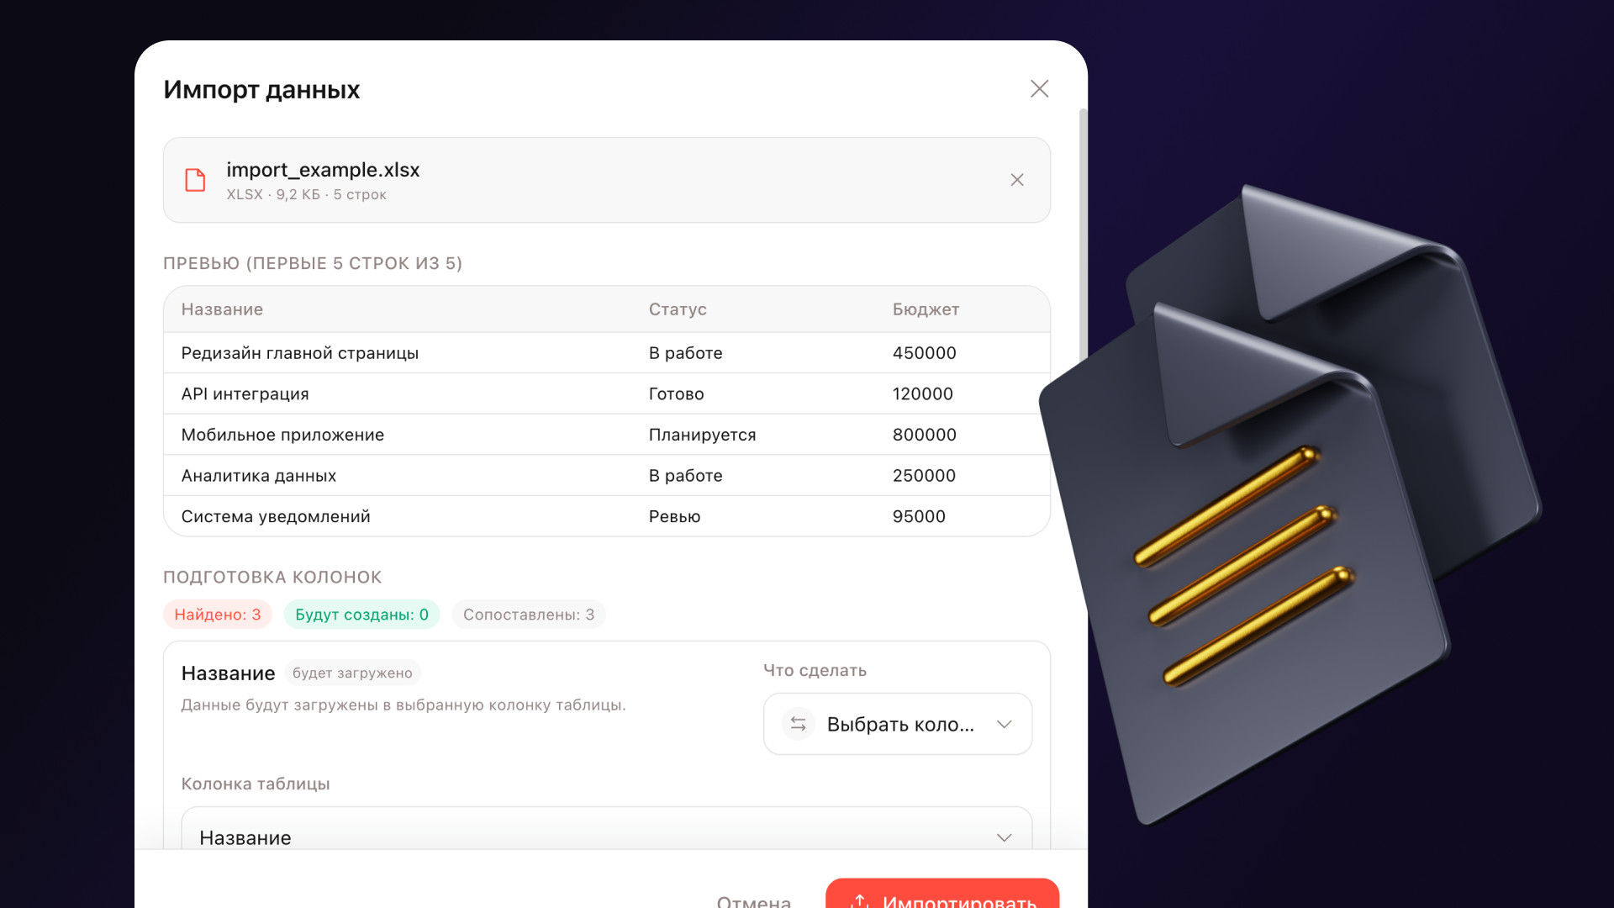Click the budget value 450000
This screenshot has height=908, width=1614.
925,353
